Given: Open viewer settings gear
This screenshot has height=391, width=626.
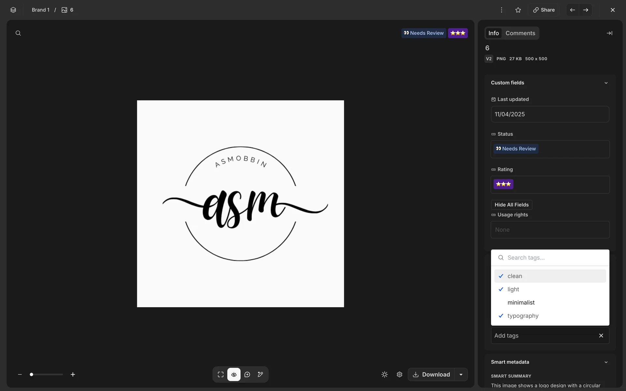Looking at the screenshot, I should coord(399,374).
